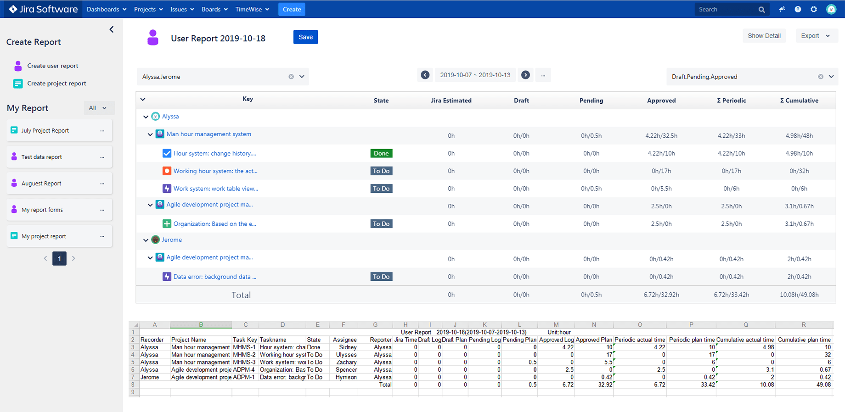845x413 pixels.
Task: Open the All filter dropdown in My Report
Action: 99,108
